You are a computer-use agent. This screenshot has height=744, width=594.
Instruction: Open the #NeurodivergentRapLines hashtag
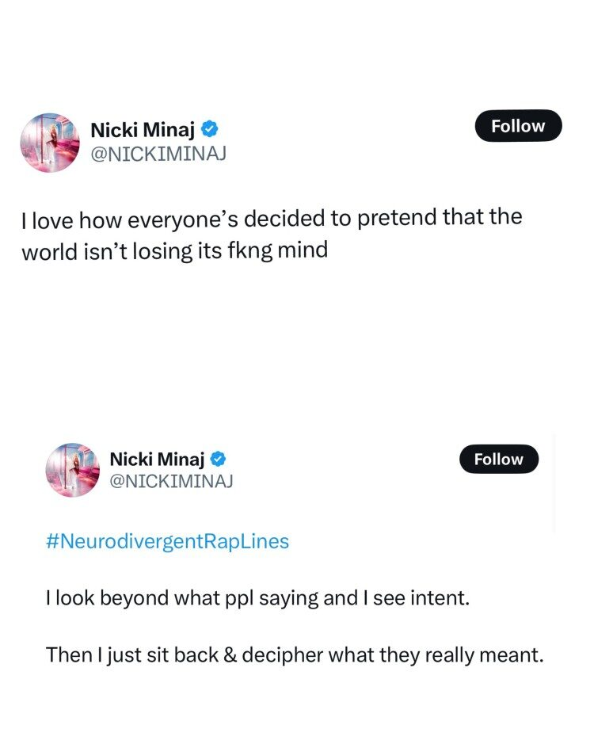click(x=167, y=541)
